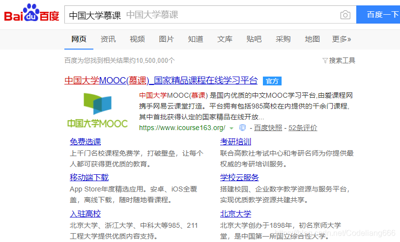Screen dimensions: 400x242
Task: Open the 免费选课 sublink
Action: 85,142
